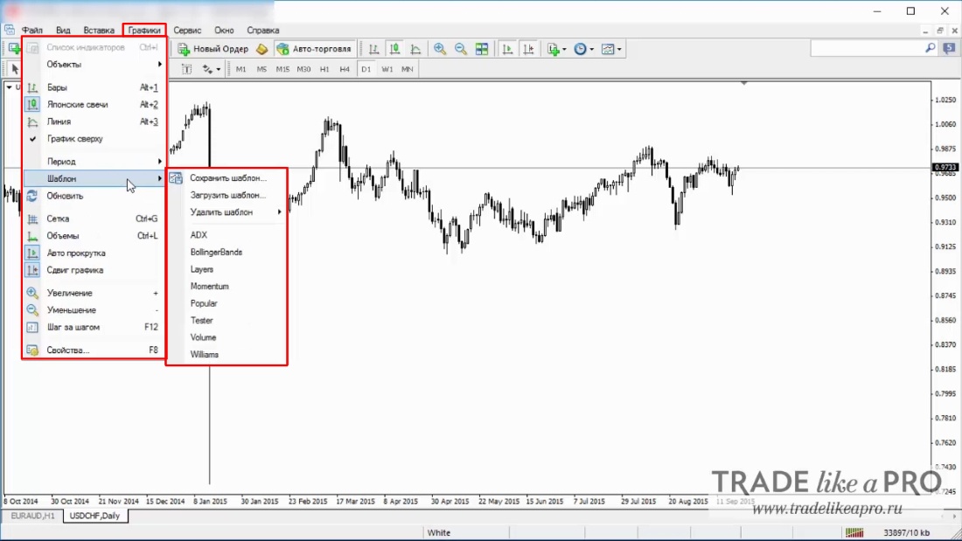
Task: Toggle the График сверху checkmark option
Action: click(94, 139)
